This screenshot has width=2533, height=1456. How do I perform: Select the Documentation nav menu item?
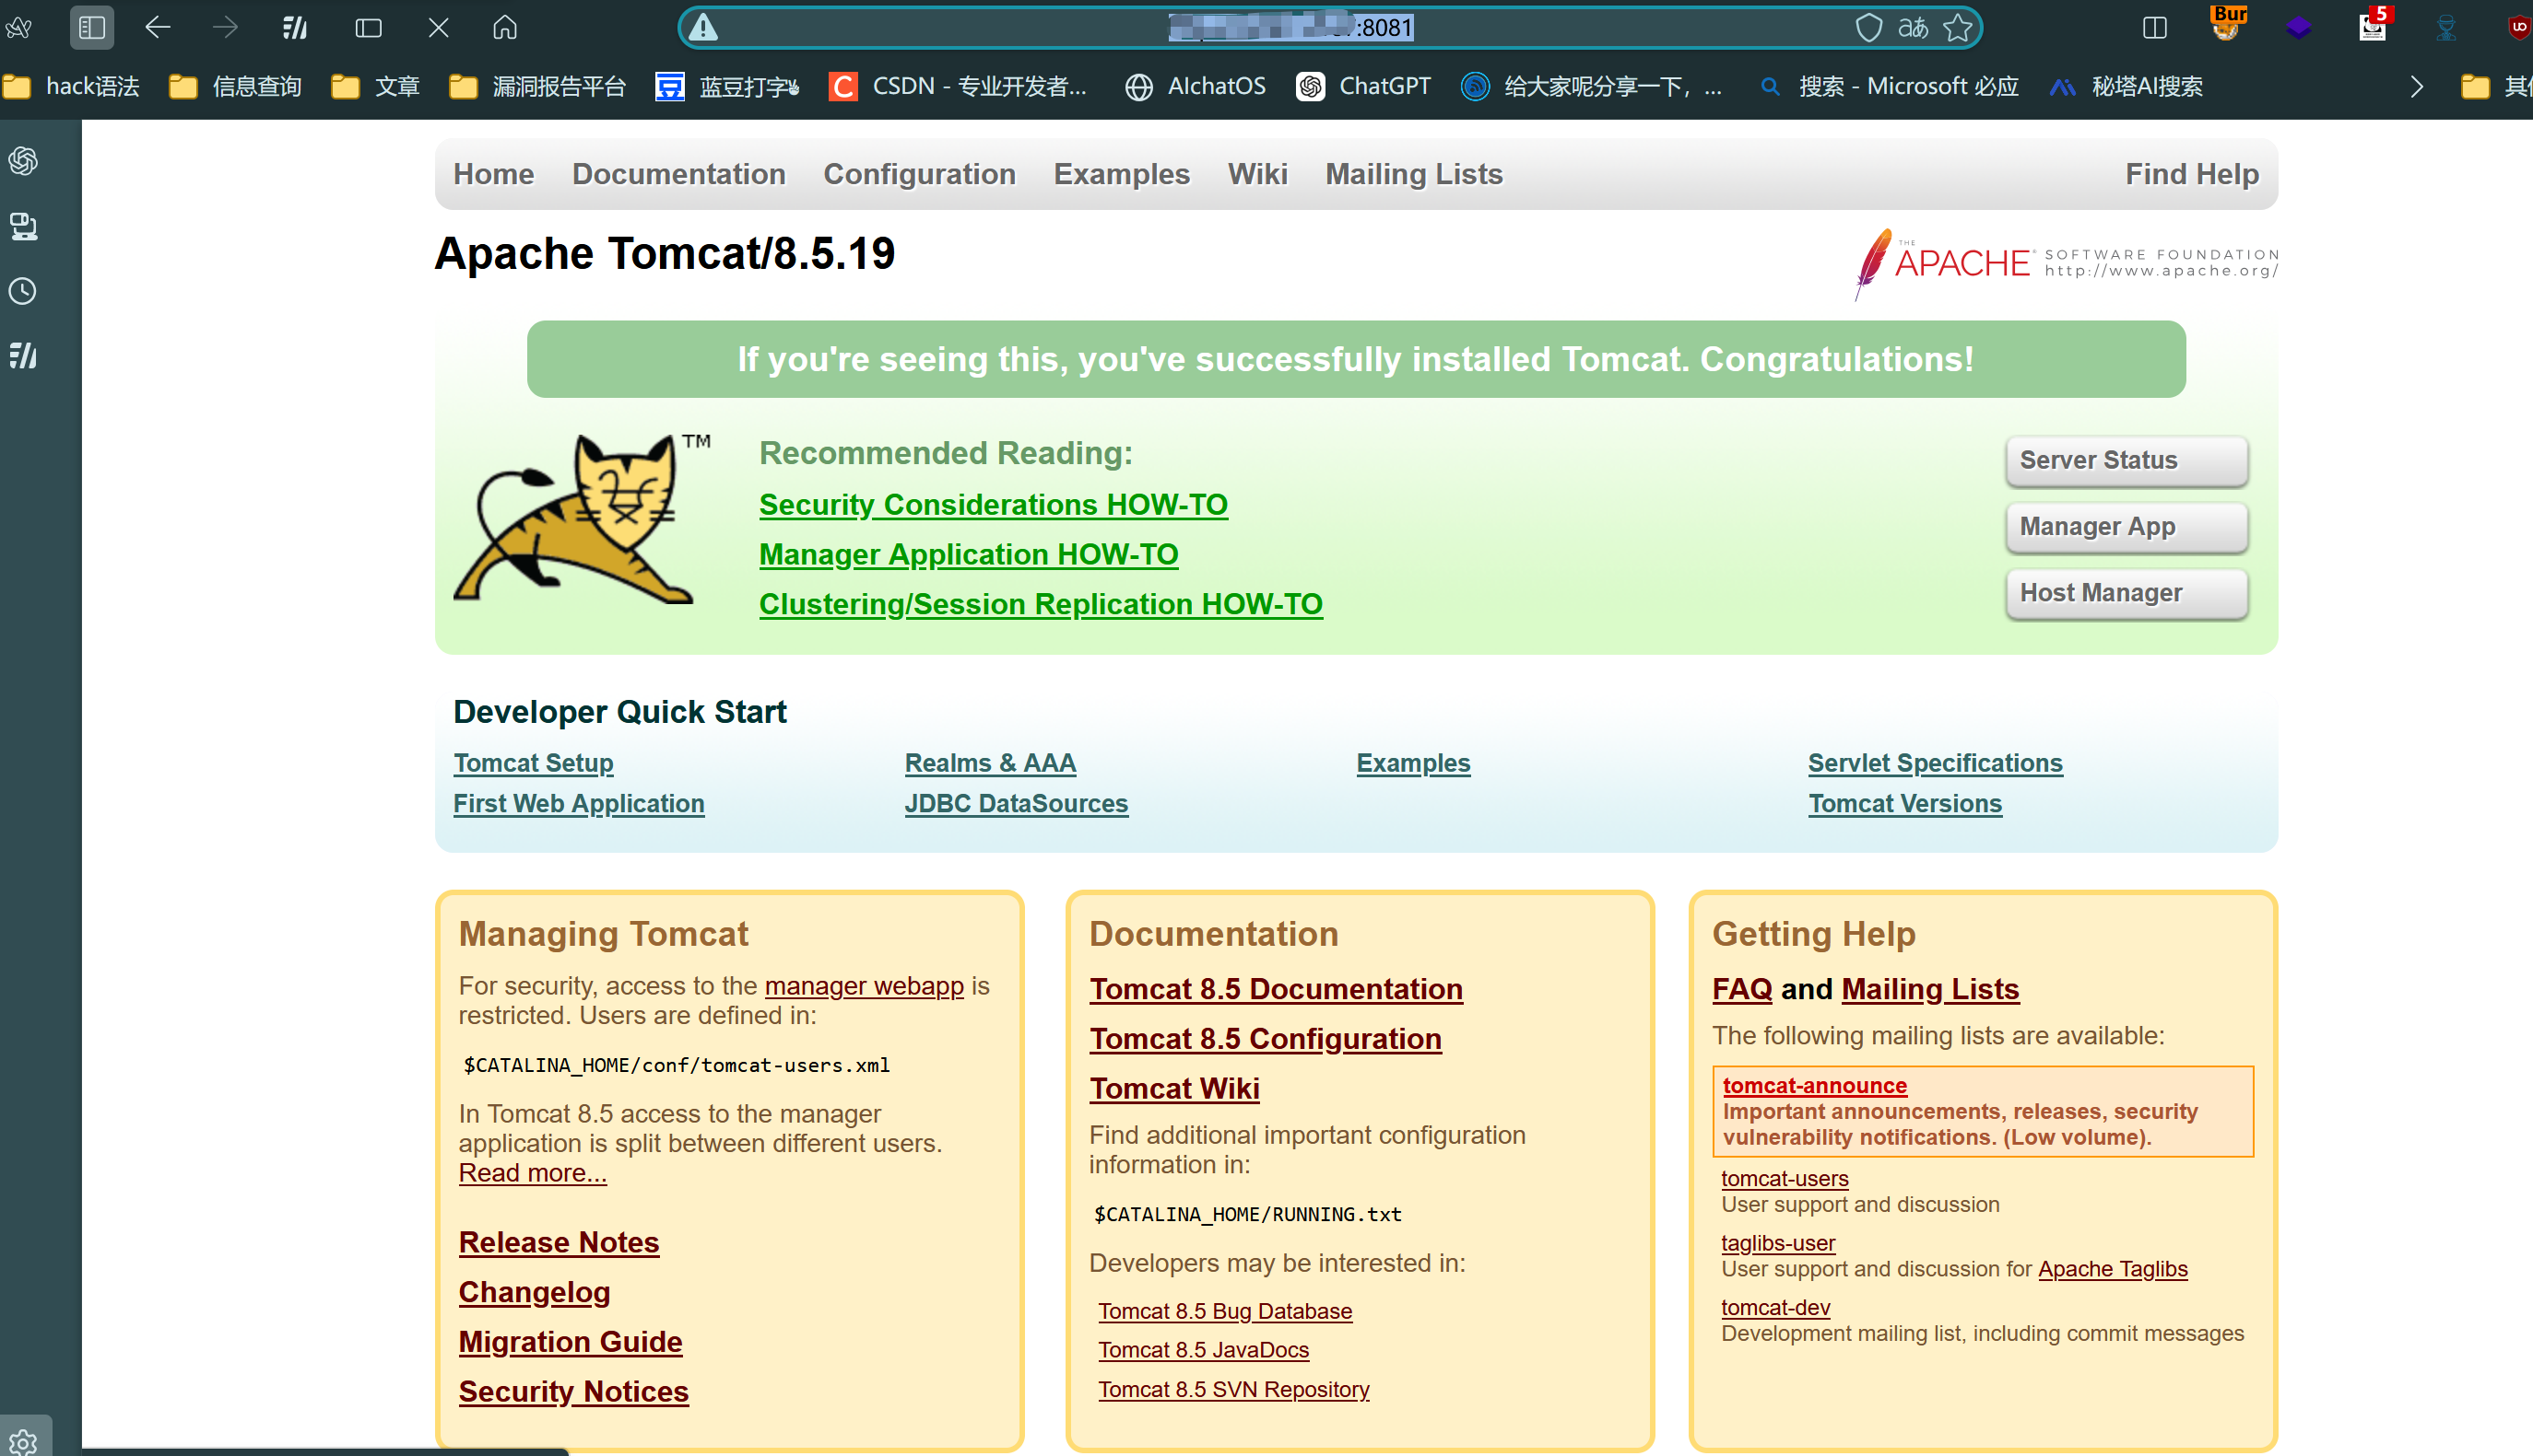tap(678, 174)
